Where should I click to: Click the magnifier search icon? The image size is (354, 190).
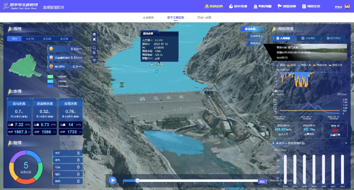coord(94,48)
